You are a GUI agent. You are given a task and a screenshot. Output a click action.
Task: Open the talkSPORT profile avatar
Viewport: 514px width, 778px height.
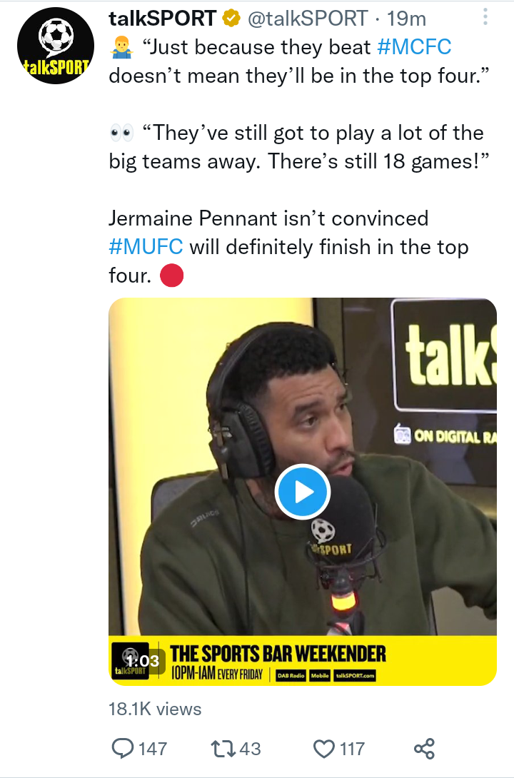point(56,46)
